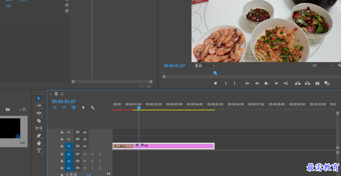The height and width of the screenshot is (176, 341).
Task: Lock audio track A2
Action: tap(62, 161)
